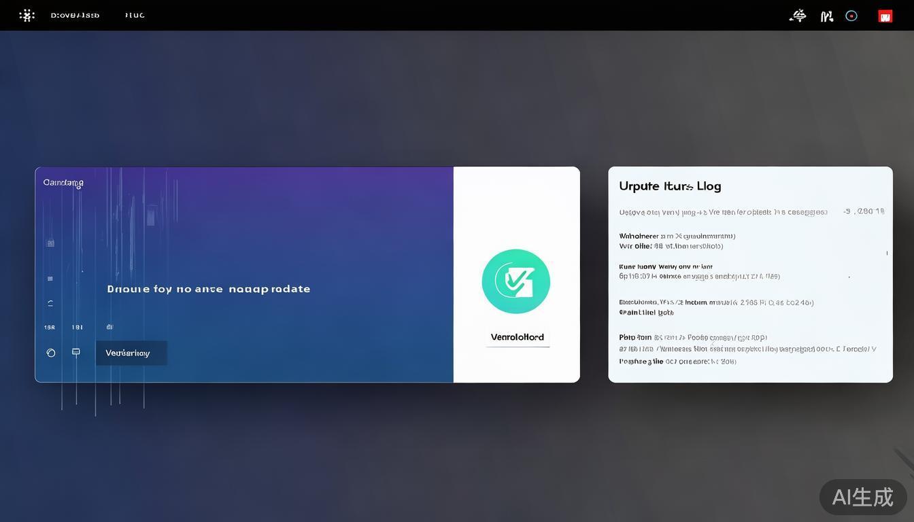Image resolution: width=914 pixels, height=522 pixels.
Task: Click the log panel title heading
Action: 670,186
